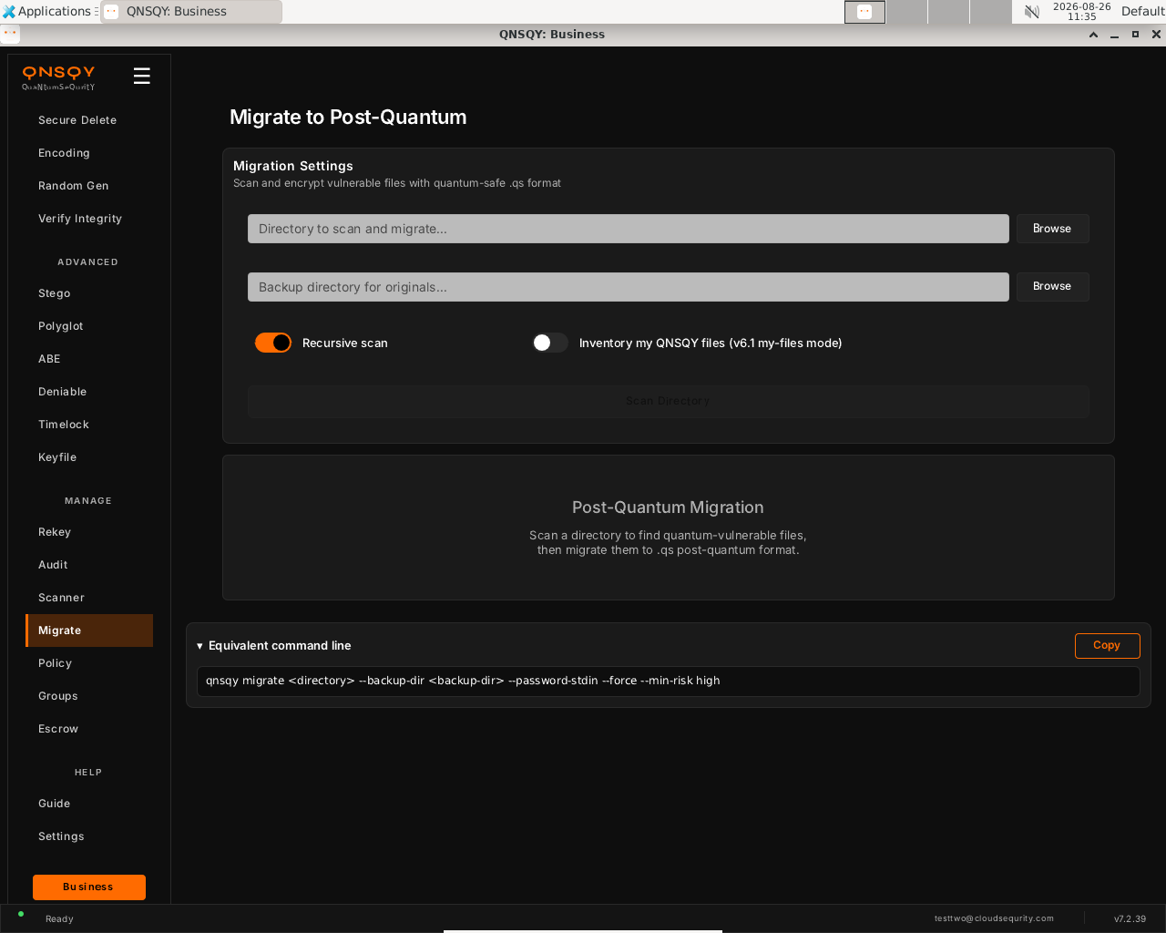Click the Migration Settings heading
Image resolution: width=1166 pixels, height=933 pixels.
point(293,166)
